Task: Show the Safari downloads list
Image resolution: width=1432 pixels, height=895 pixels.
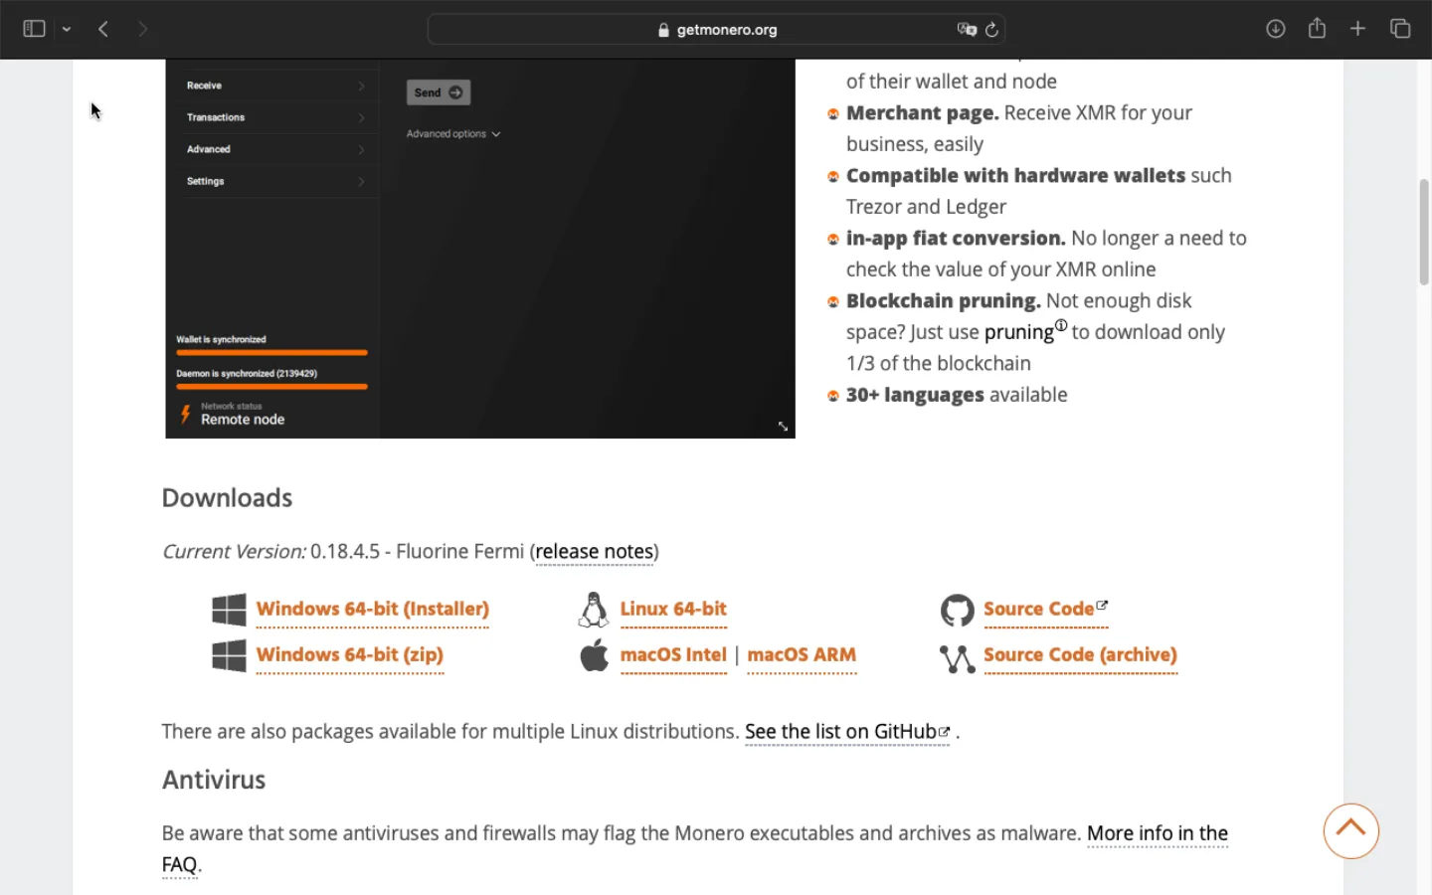Action: tap(1276, 29)
